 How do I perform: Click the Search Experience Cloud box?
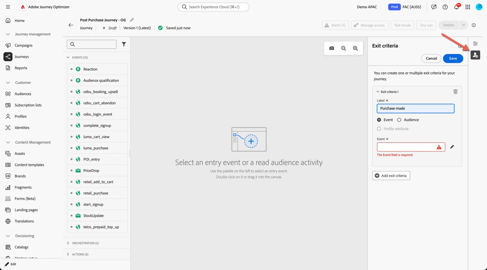pos(213,7)
